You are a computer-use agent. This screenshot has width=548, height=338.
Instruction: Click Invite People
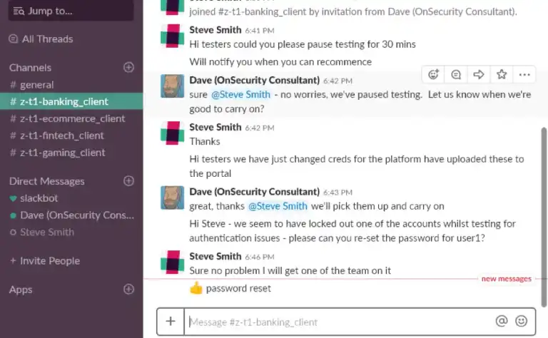(45, 261)
